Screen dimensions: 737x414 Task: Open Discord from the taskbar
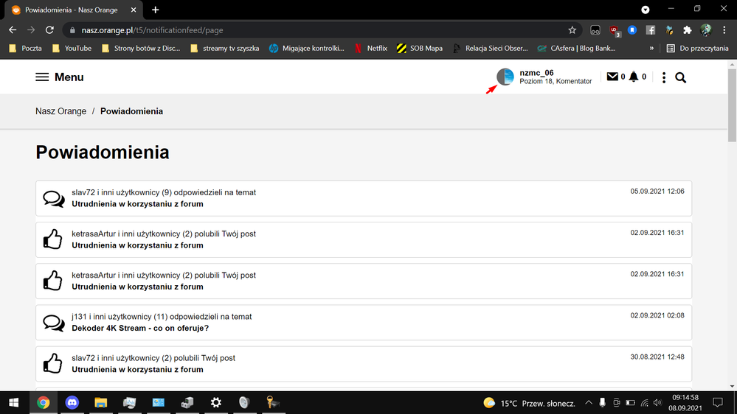pos(72,403)
